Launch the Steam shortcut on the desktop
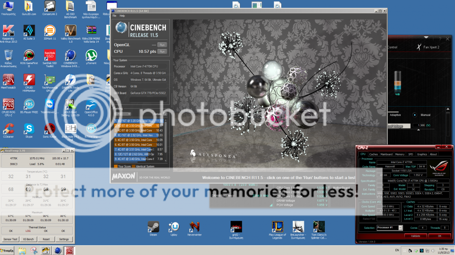Image resolution: width=455 pixels, height=255 pixels. point(153,227)
